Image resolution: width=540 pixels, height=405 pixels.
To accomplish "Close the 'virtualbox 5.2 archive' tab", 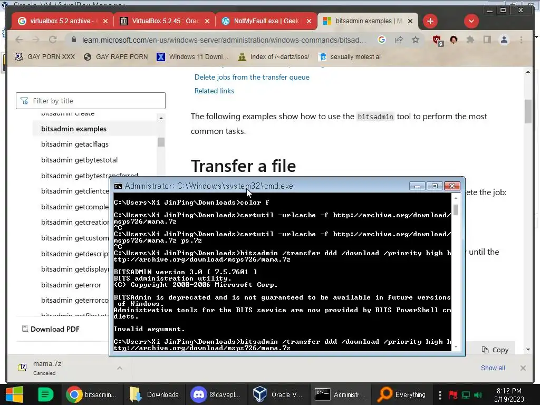I will 105,21.
